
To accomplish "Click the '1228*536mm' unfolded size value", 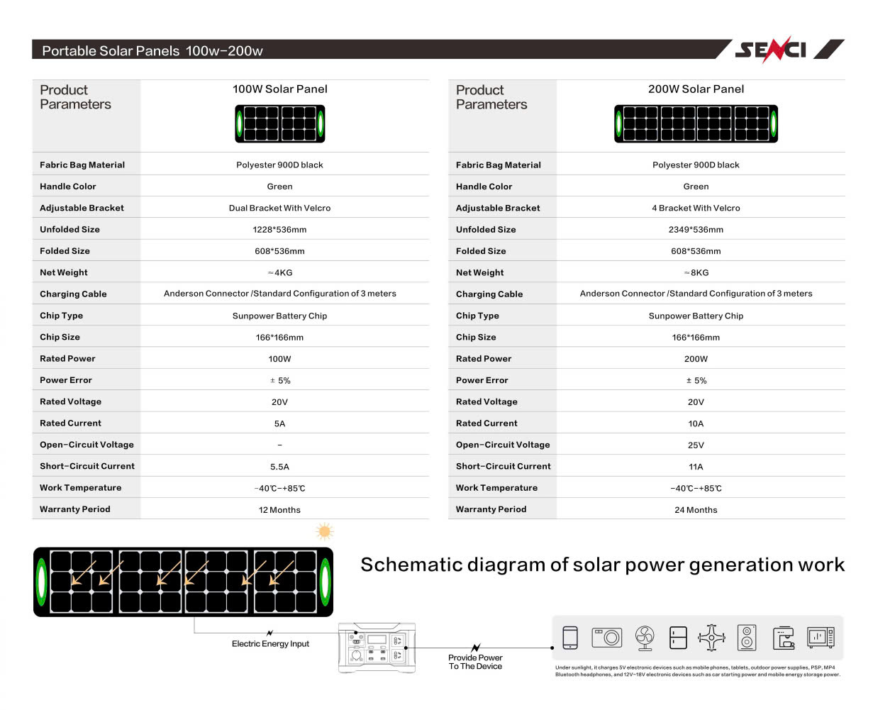I will pyautogui.click(x=279, y=230).
